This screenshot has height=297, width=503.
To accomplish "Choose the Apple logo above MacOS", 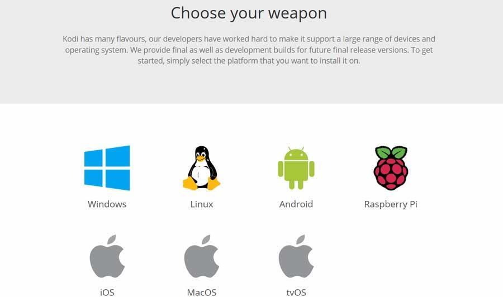I will [201, 256].
